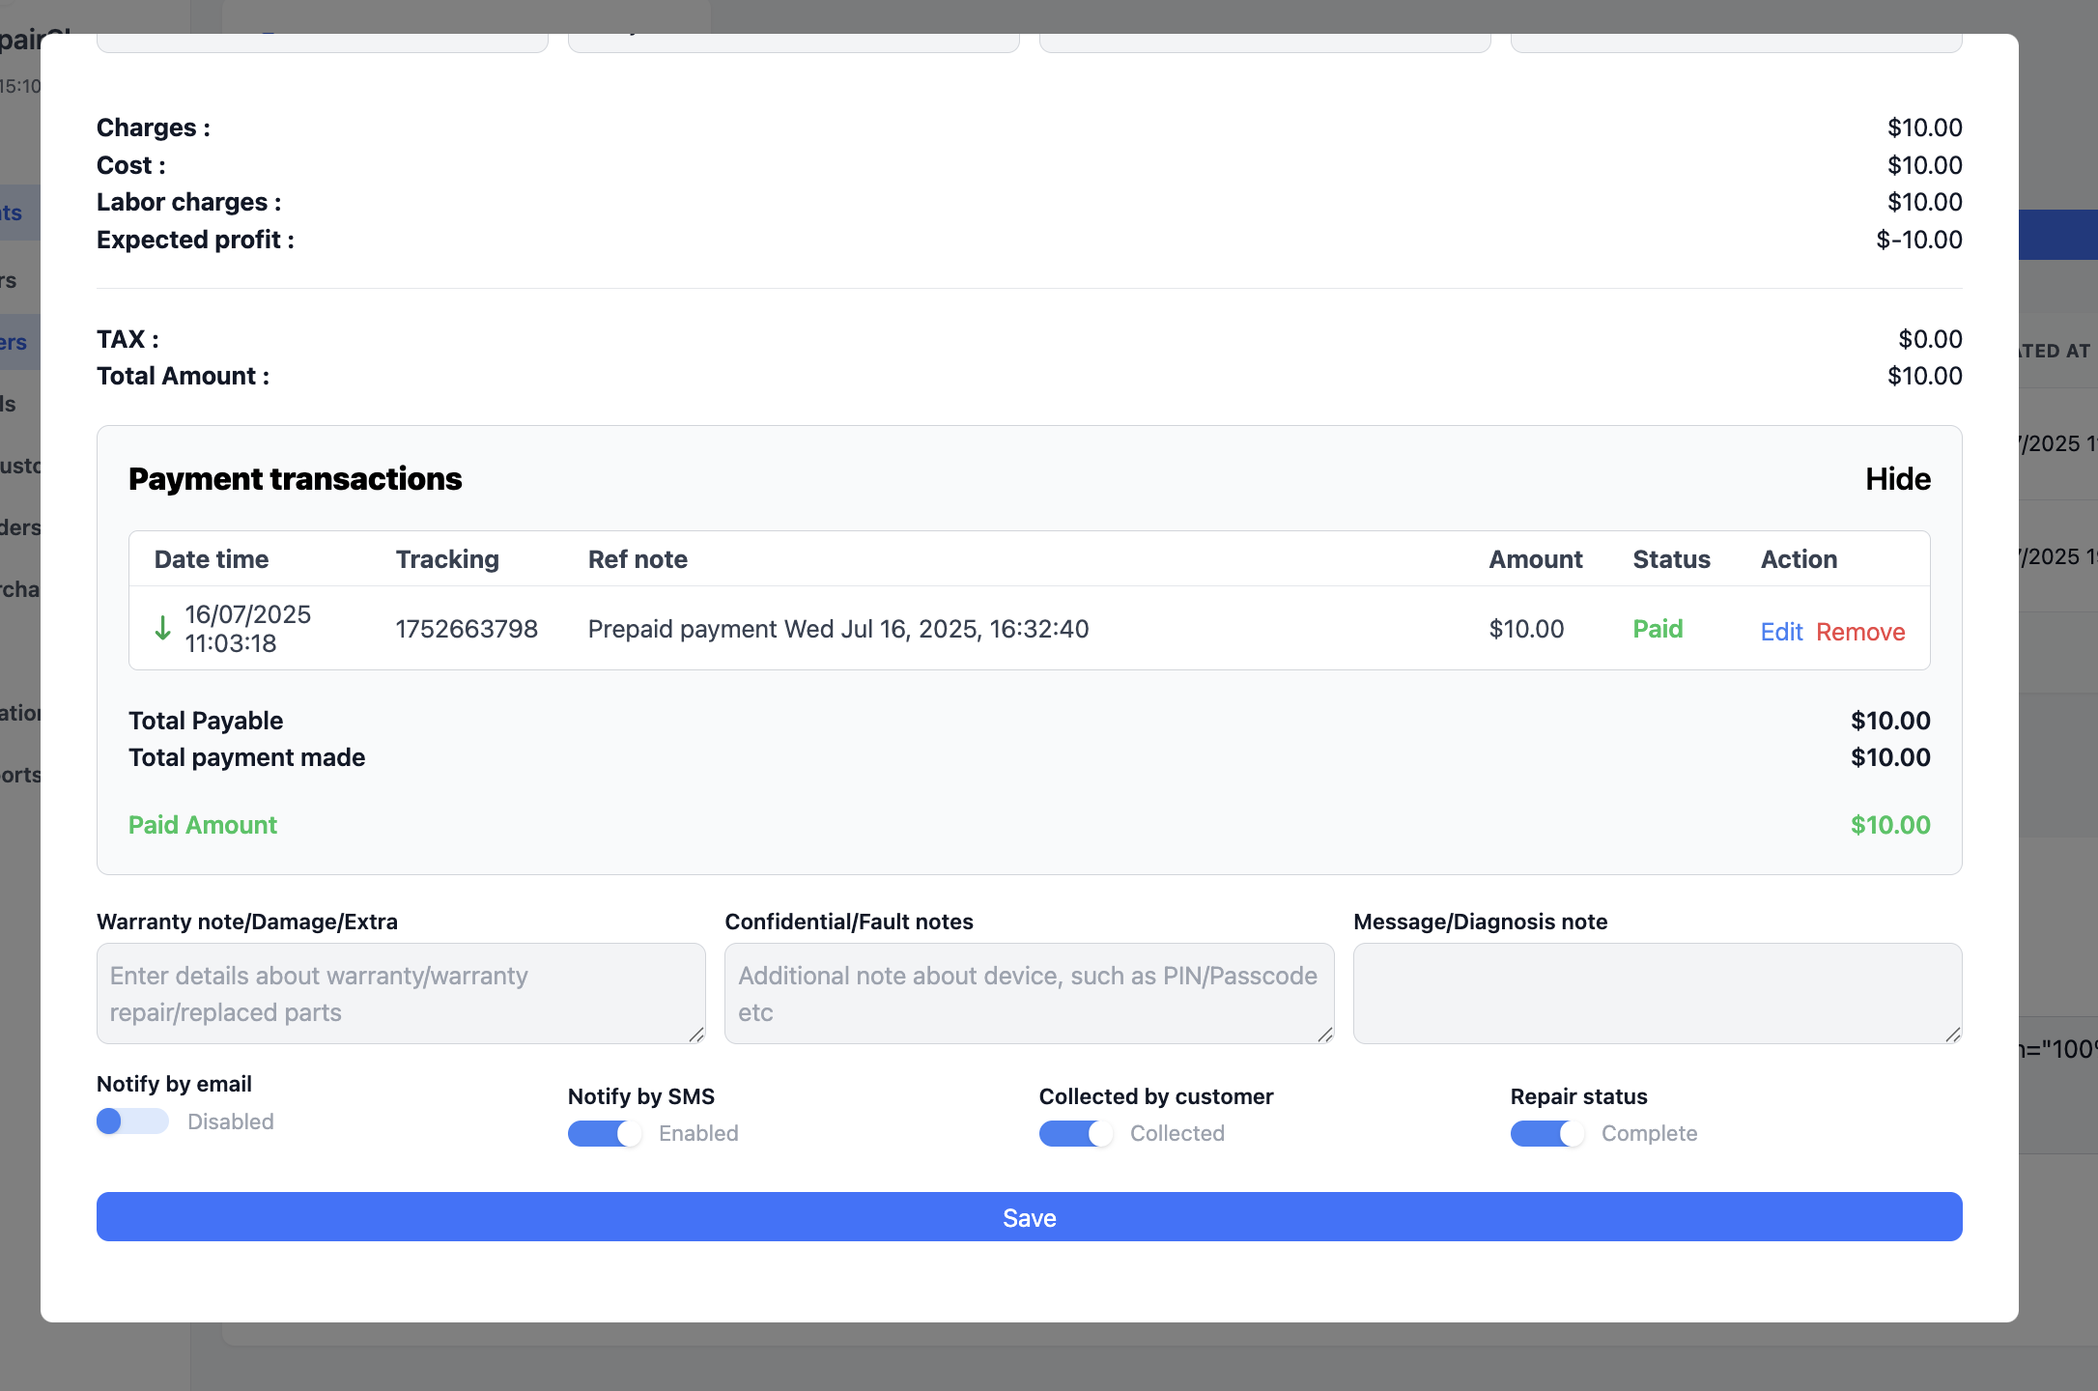The height and width of the screenshot is (1391, 2098).
Task: Click the Date time column header
Action: 212,559
